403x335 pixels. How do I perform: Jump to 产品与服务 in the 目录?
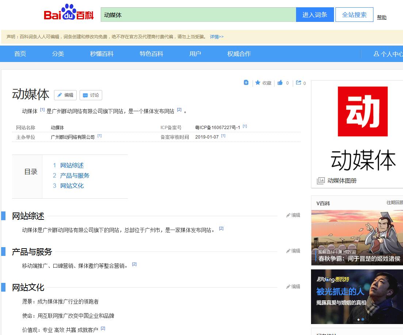(75, 176)
